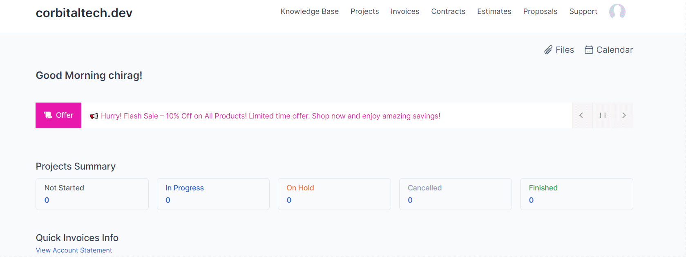Open the Invoices section
This screenshot has width=686, height=257.
[405, 11]
